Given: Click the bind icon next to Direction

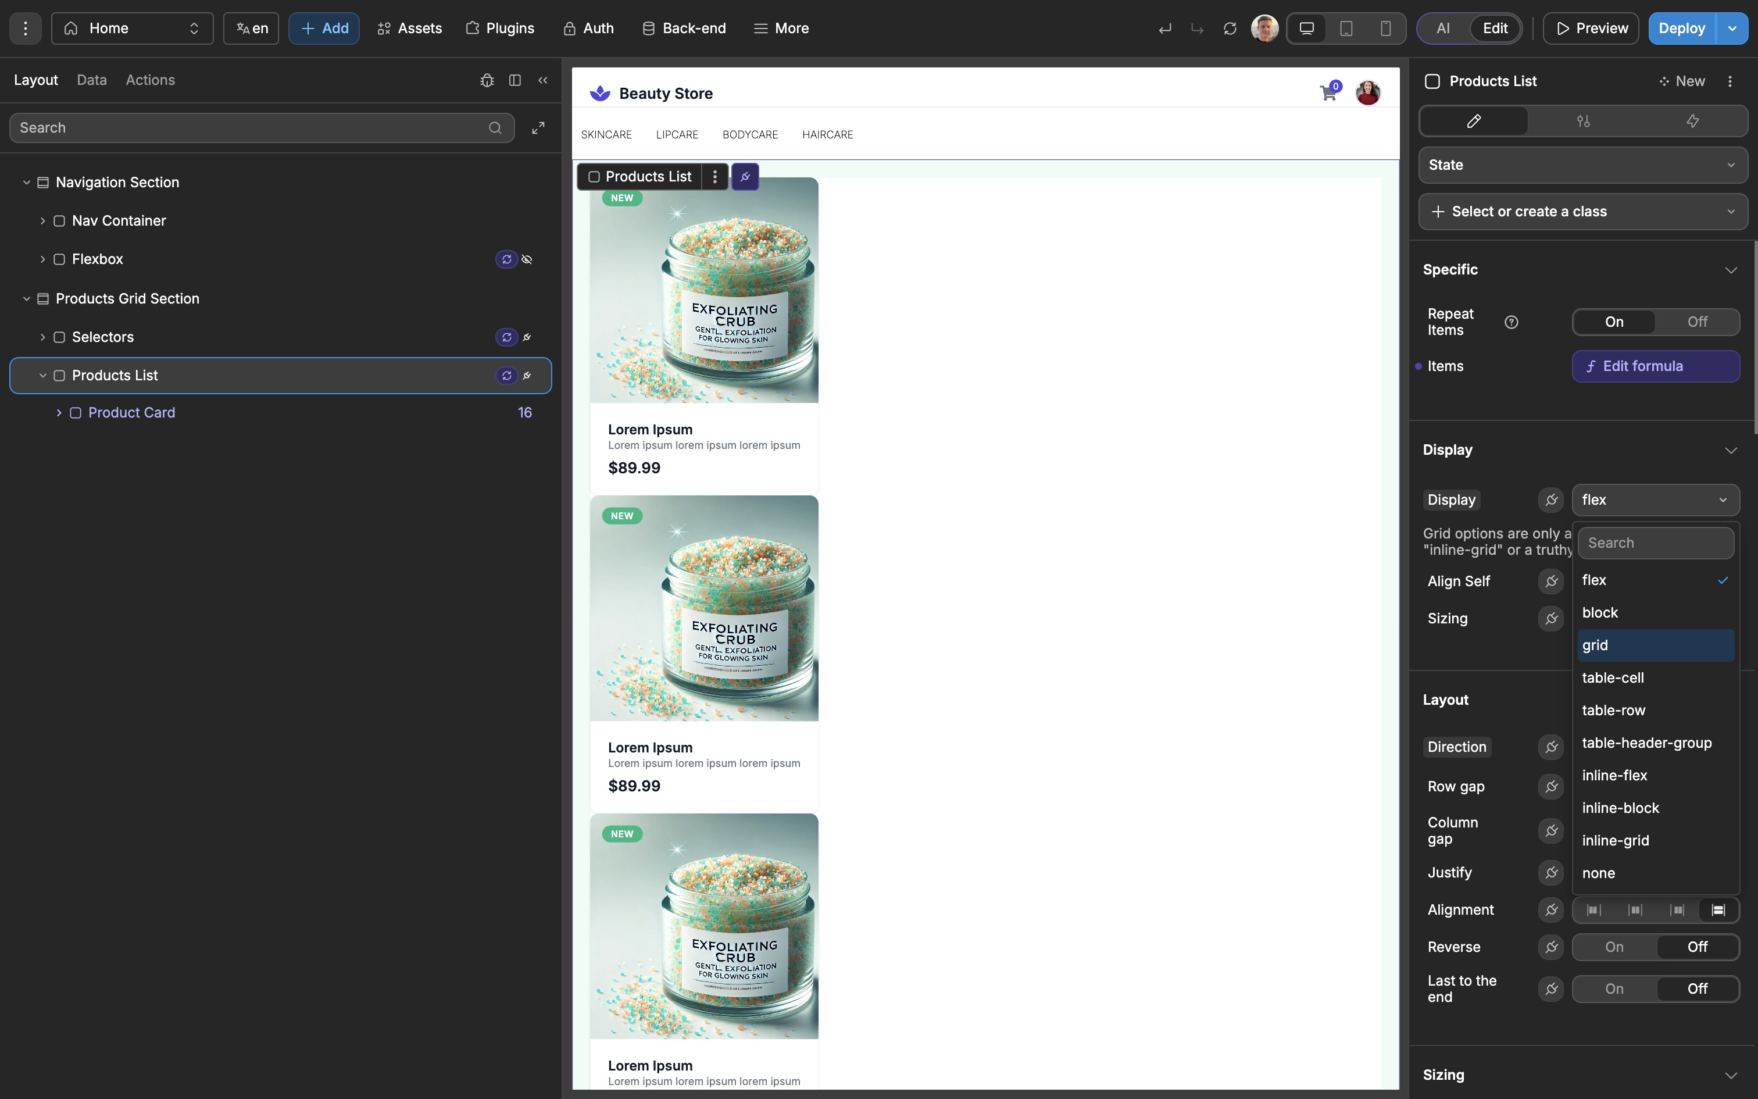Looking at the screenshot, I should (x=1551, y=747).
